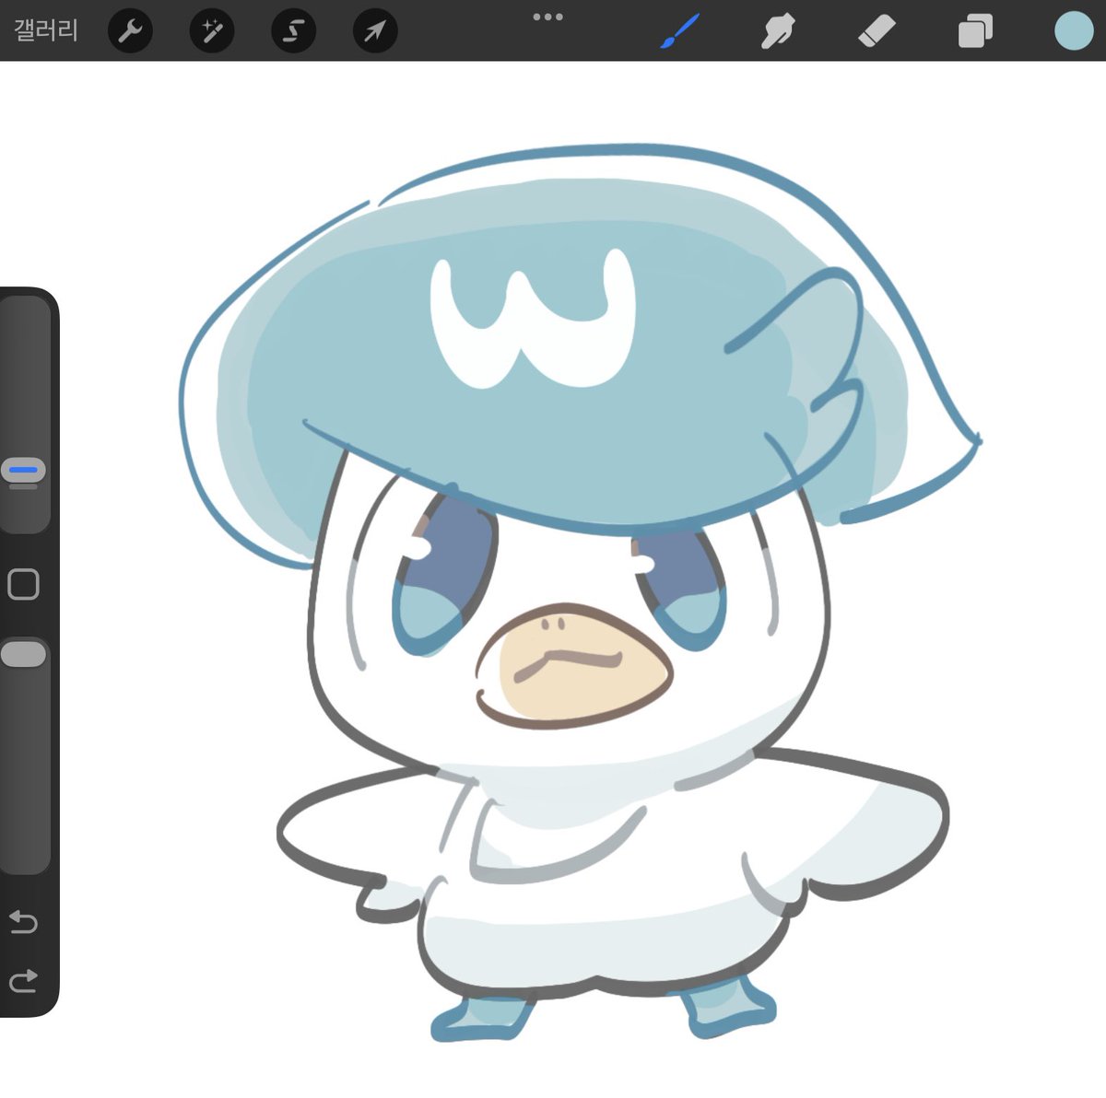Open the active light-blue color picker
Screen dimensions: 1106x1098
(x=1074, y=30)
